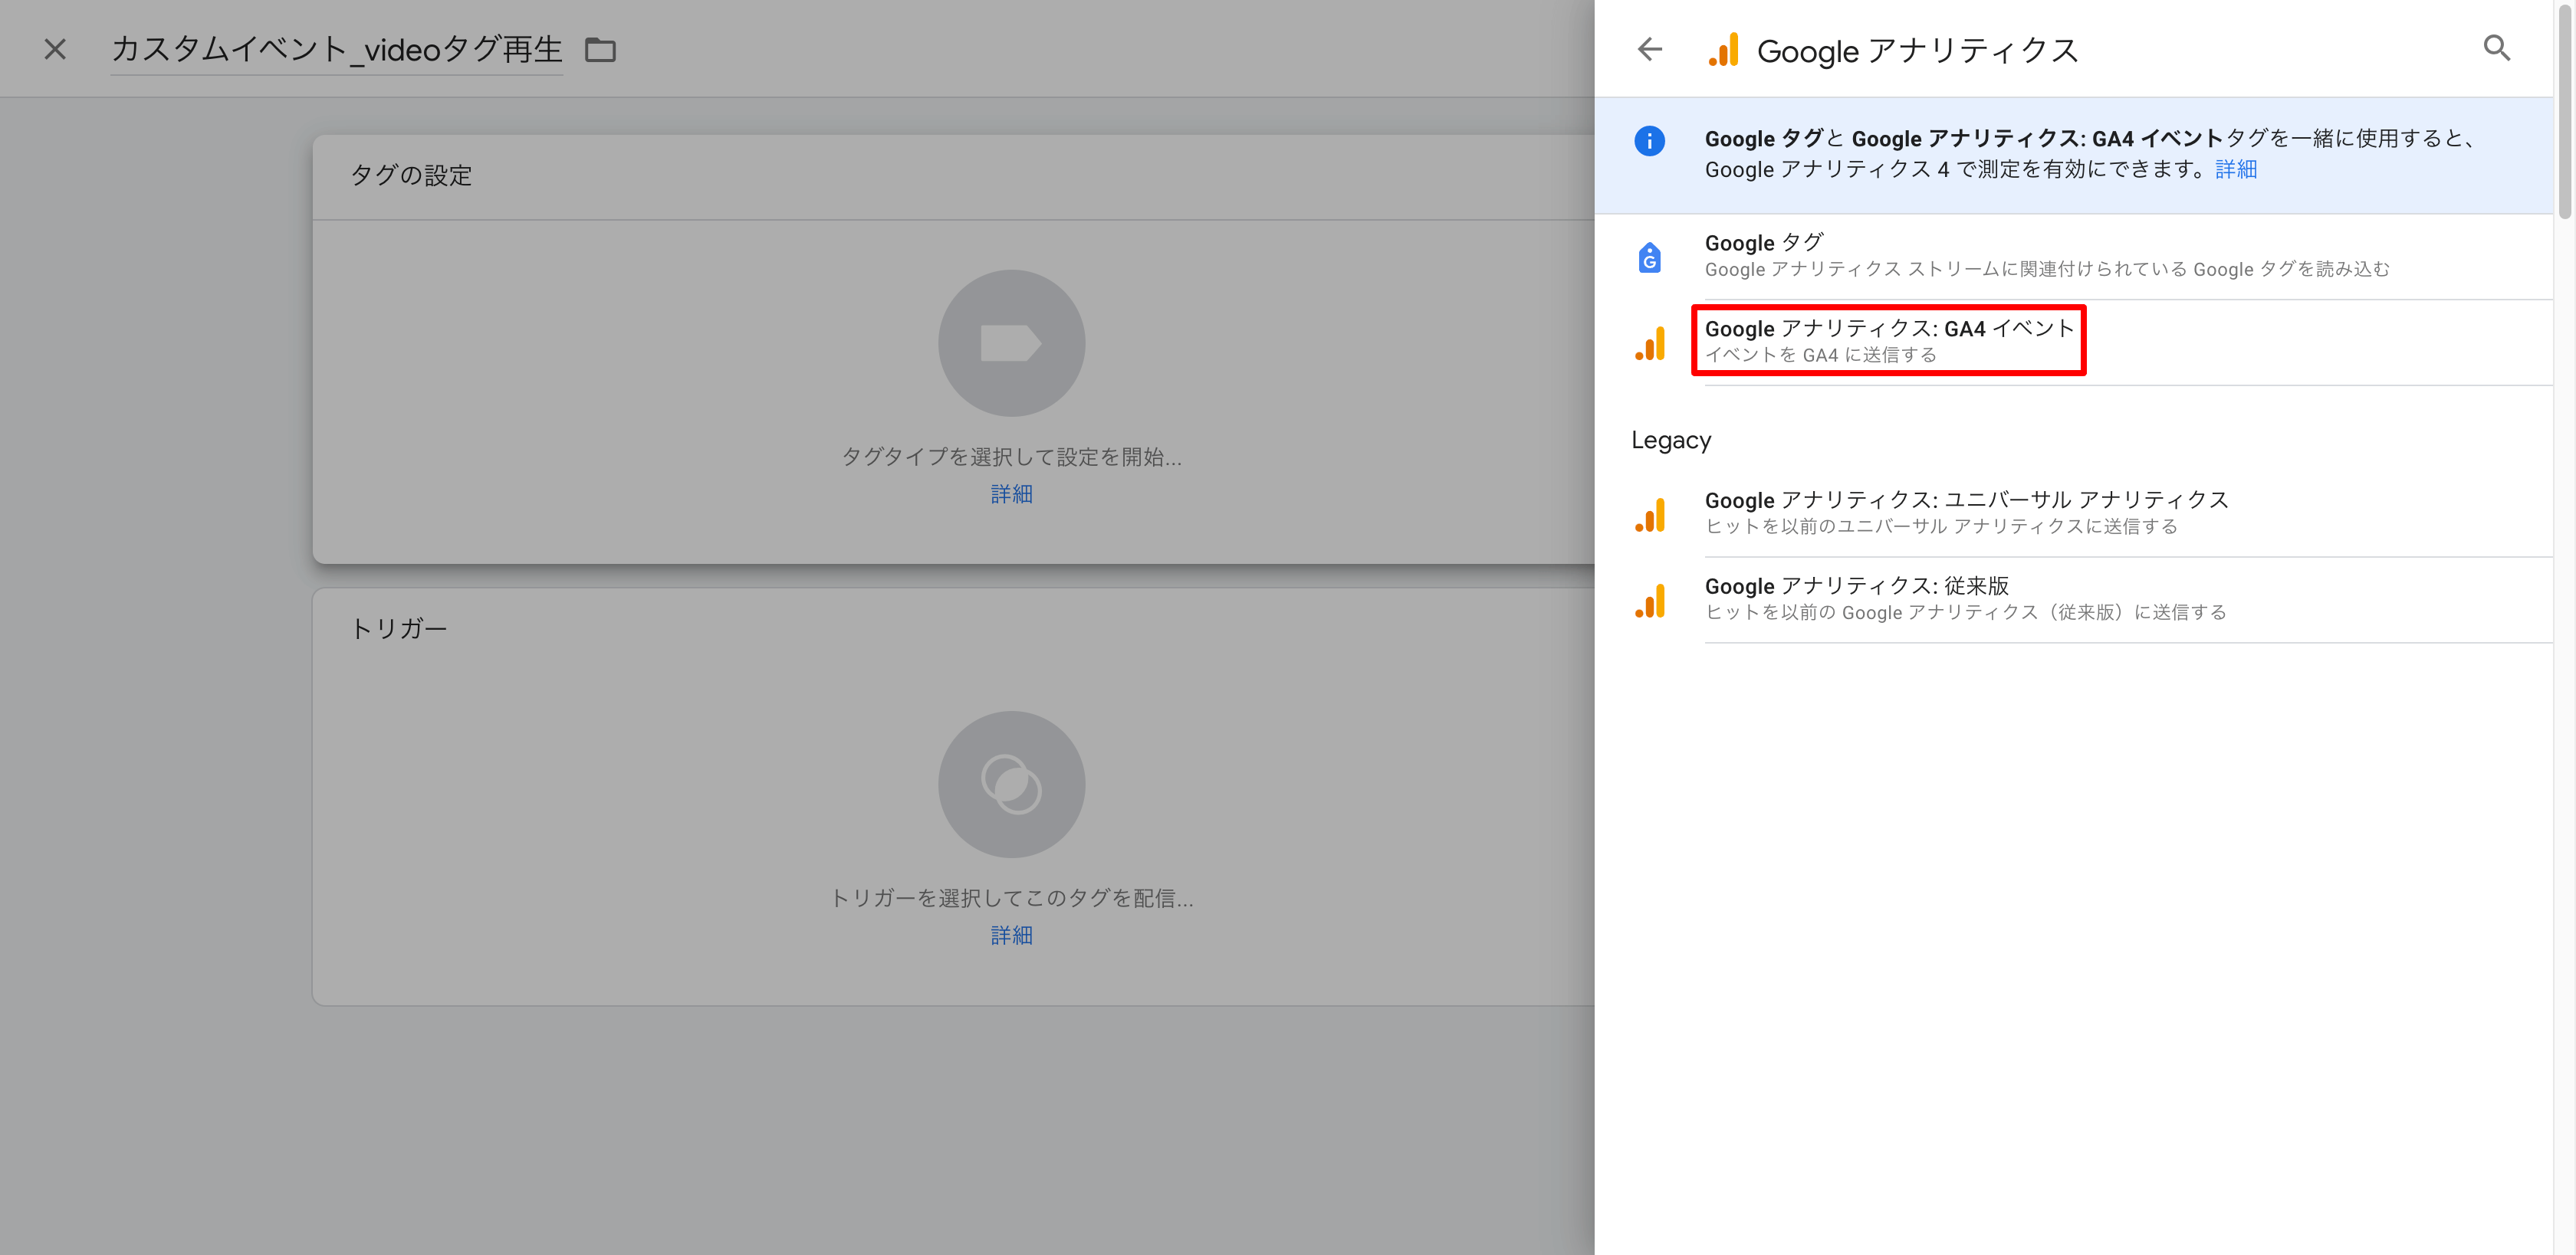Click the 従来版 row analytics icon

(1649, 601)
